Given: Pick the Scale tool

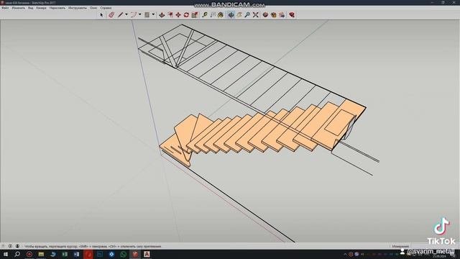Looking at the screenshot, I should pos(195,14).
